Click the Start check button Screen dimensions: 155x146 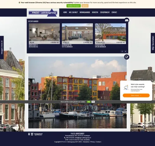coord(136,95)
